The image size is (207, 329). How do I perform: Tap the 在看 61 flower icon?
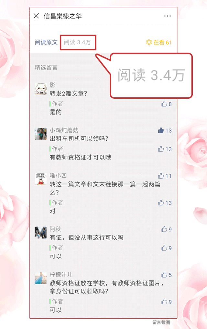(x=149, y=42)
